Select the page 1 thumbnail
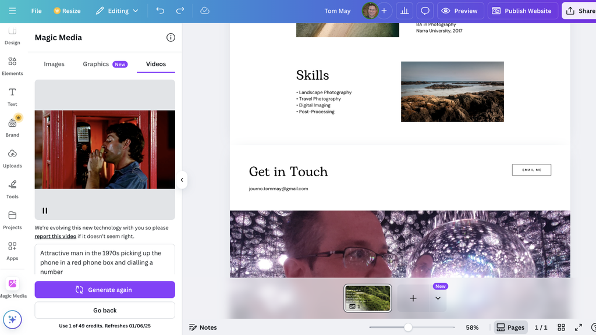This screenshot has width=596, height=335. coord(367,298)
